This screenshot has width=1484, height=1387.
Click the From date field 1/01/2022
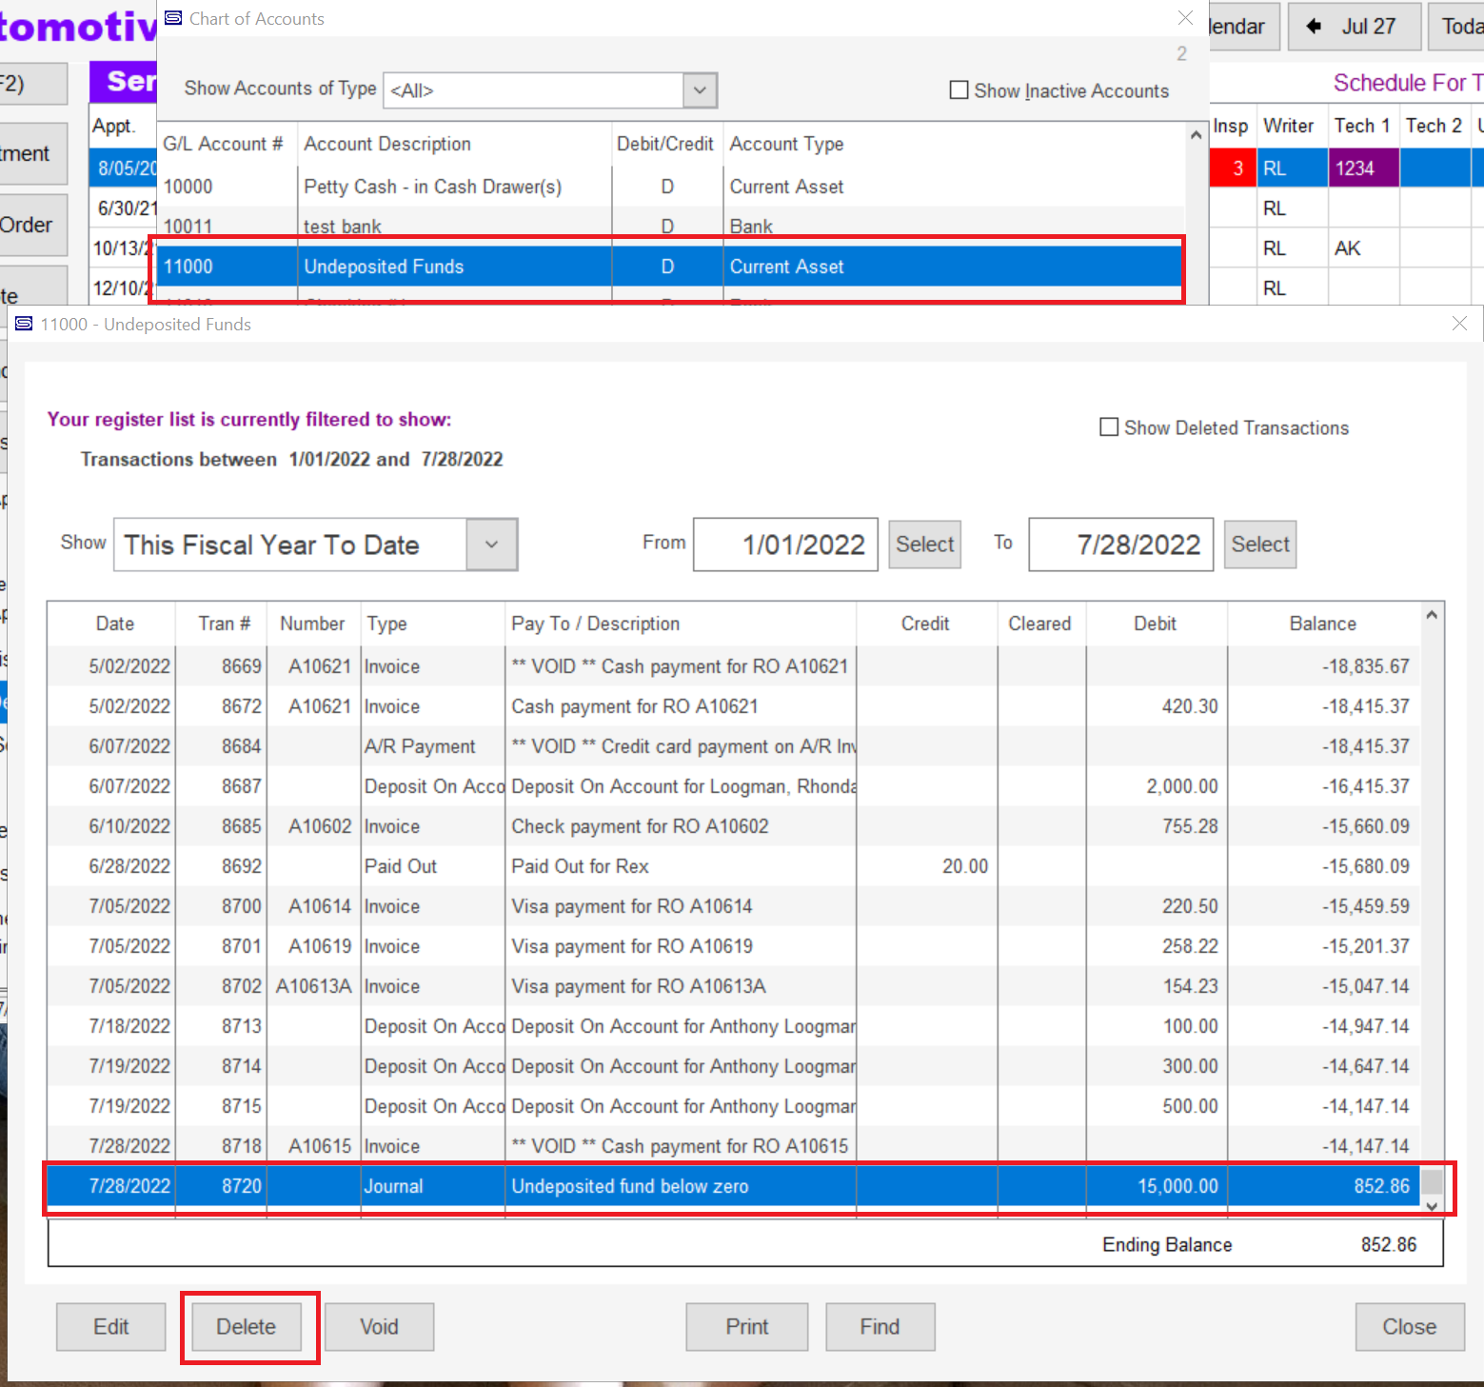785,545
